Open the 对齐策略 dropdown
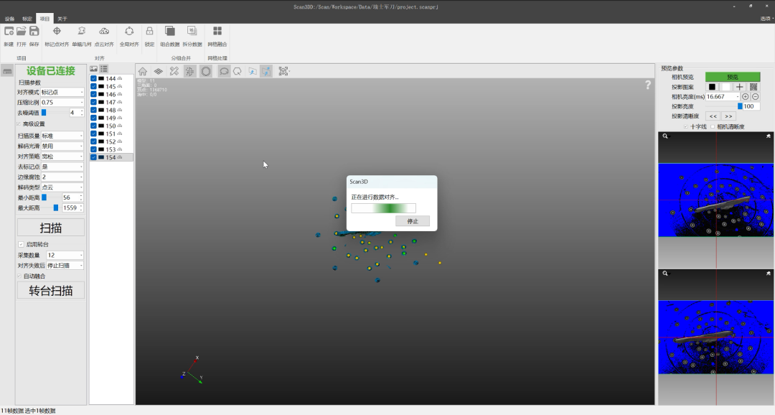The width and height of the screenshot is (775, 415). (x=62, y=157)
